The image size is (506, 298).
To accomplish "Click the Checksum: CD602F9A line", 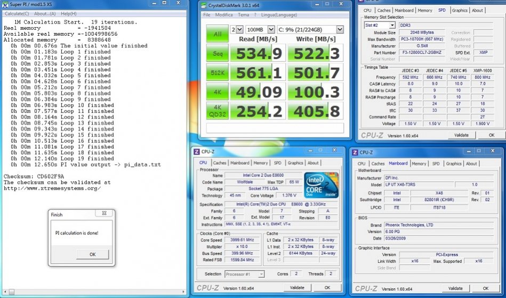I will [x=34, y=176].
